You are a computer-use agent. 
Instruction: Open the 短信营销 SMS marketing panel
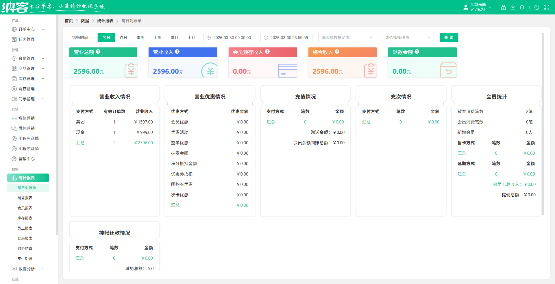point(14,118)
